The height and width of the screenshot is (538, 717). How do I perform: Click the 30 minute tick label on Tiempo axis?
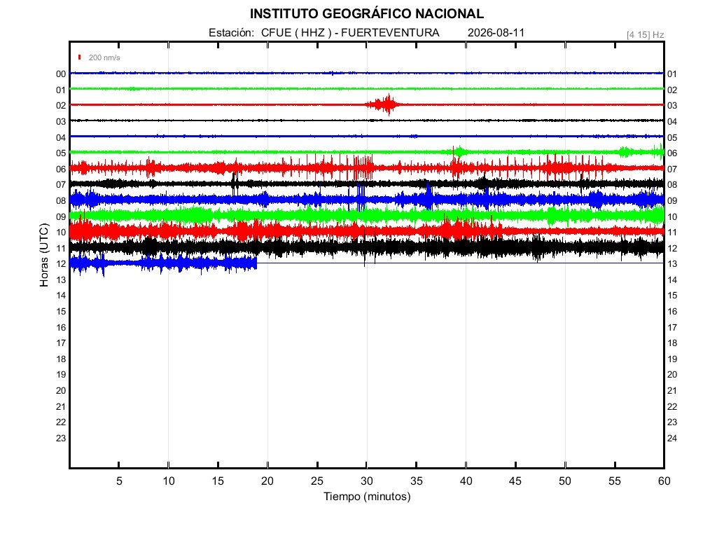coord(367,481)
